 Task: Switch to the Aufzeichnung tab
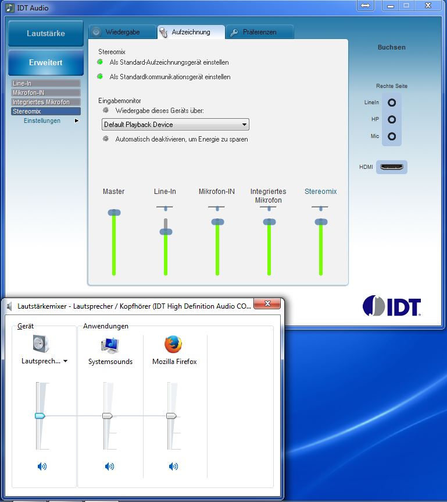point(191,32)
